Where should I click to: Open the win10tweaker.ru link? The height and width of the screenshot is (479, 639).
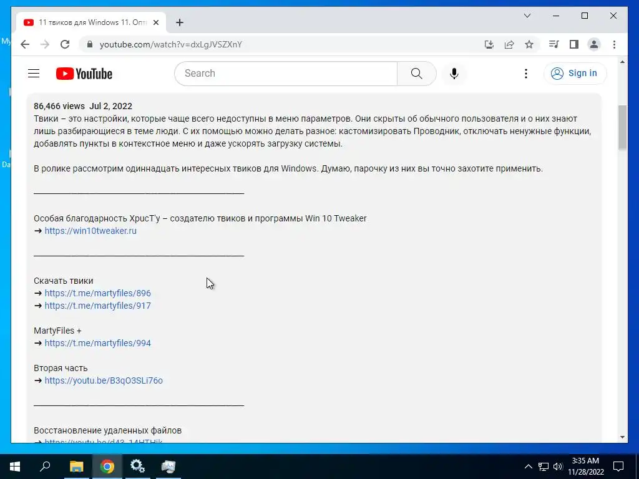click(x=90, y=231)
